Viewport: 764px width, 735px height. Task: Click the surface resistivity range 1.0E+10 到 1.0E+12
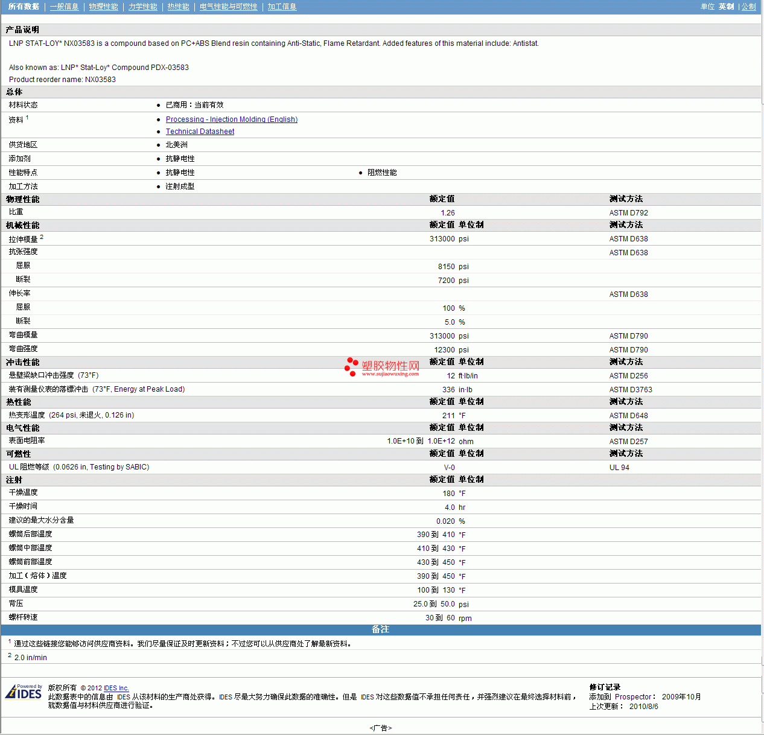click(421, 441)
